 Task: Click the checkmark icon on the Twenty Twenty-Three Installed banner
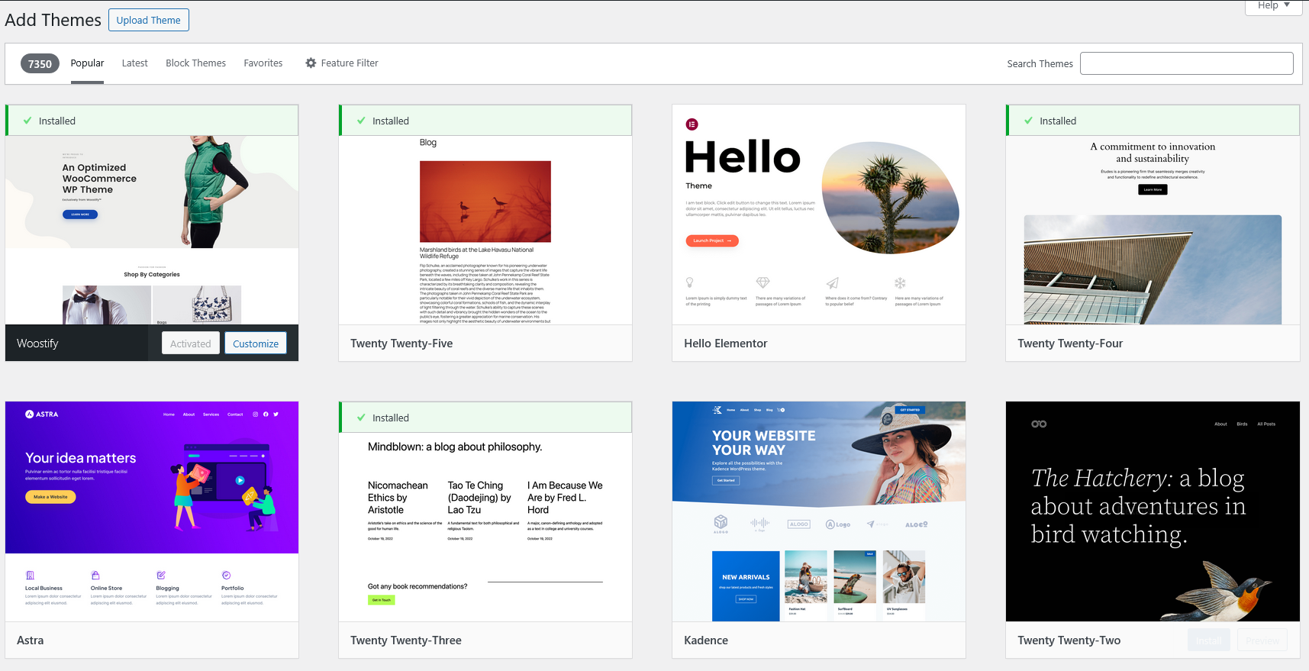coord(361,418)
